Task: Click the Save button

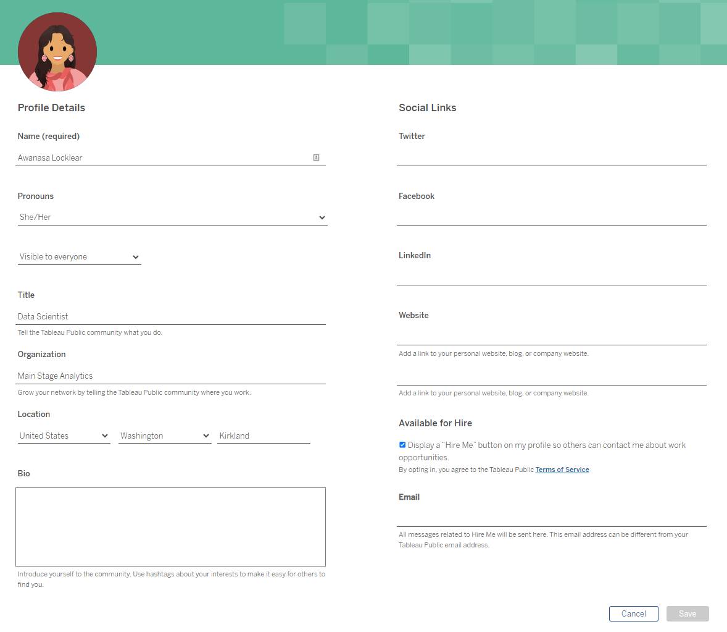Action: click(687, 613)
